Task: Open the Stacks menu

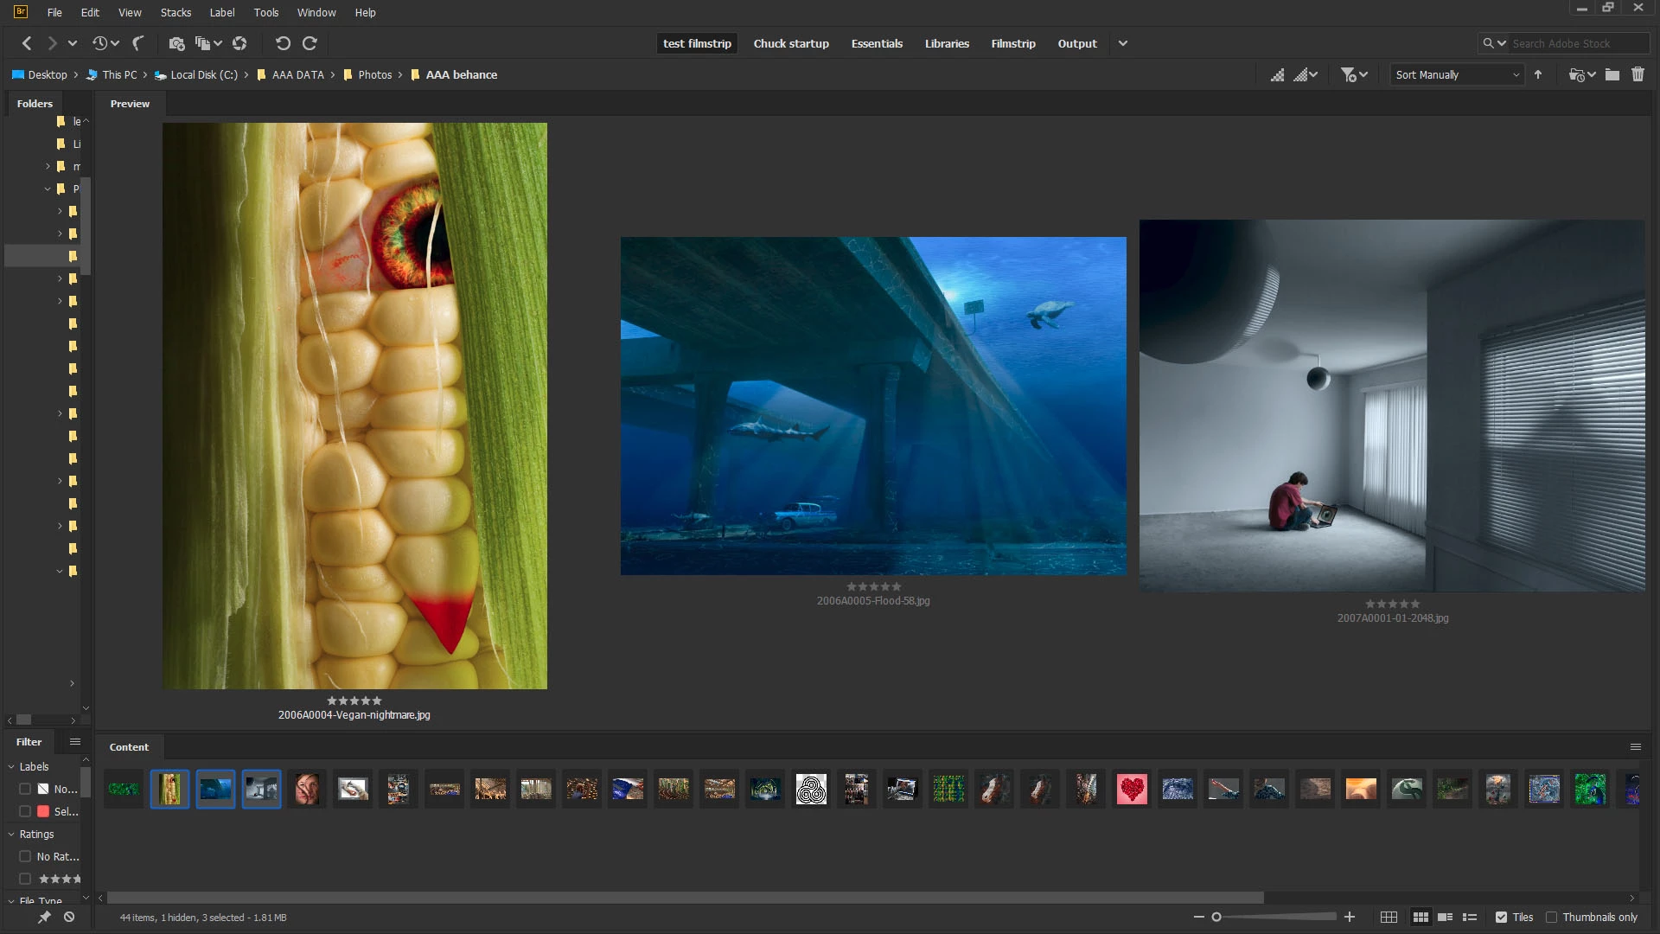Action: [176, 12]
